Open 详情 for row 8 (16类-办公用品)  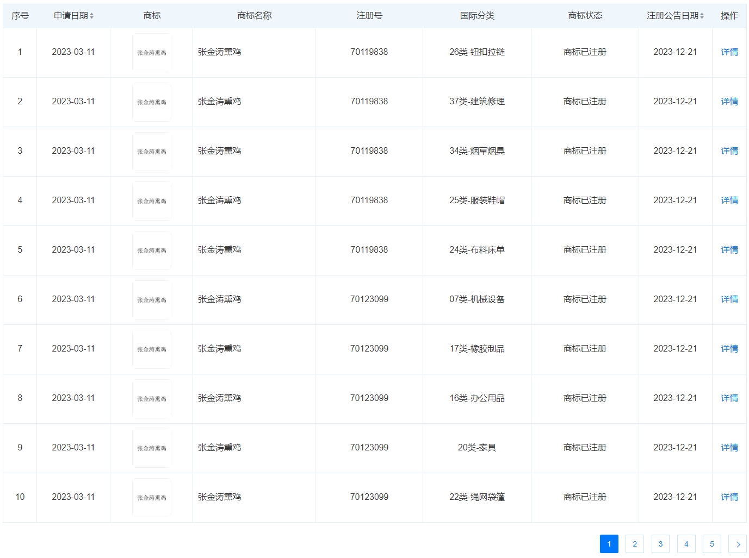pos(729,398)
